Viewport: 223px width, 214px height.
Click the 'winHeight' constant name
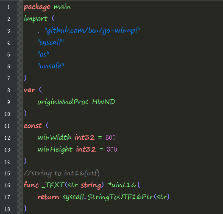[55, 149]
